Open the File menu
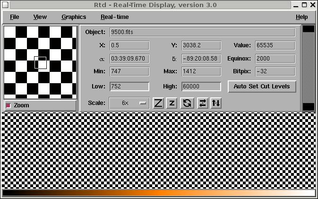The image size is (318, 199). point(14,17)
